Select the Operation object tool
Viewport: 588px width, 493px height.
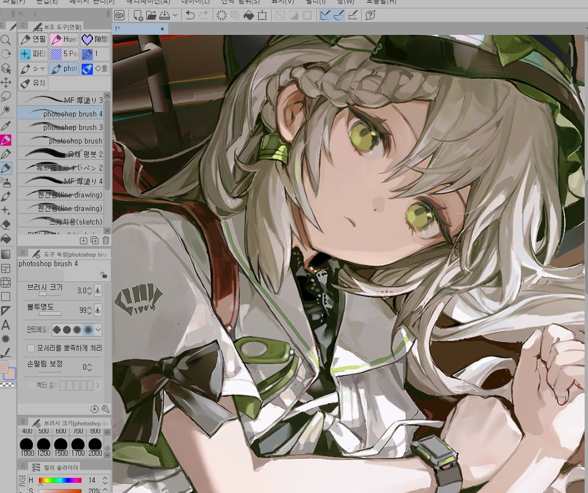click(6, 68)
